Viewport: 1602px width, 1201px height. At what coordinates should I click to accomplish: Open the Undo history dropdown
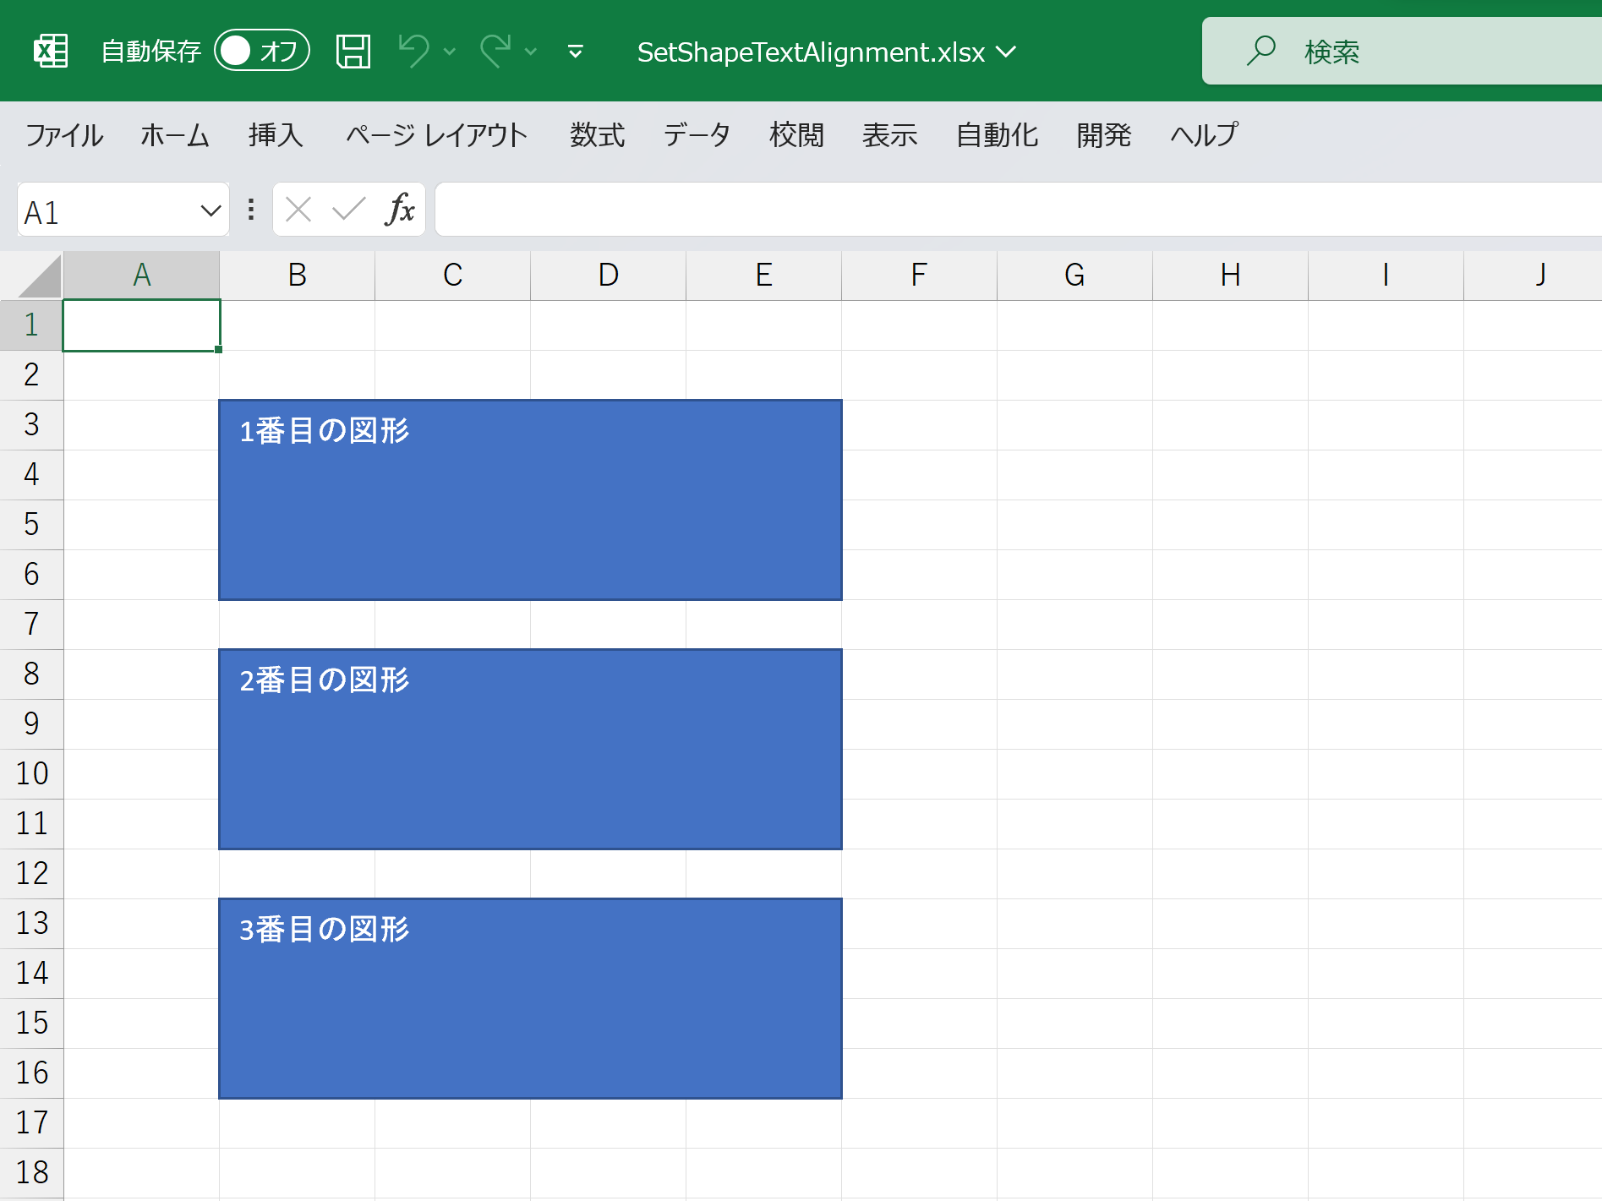[x=450, y=52]
